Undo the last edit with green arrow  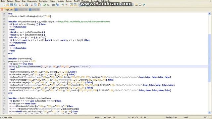point(44,5)
